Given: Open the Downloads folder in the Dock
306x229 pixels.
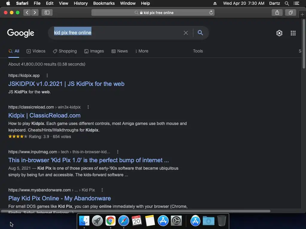Looking at the screenshot, I should pos(208,221).
